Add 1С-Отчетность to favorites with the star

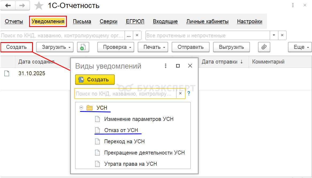click(x=39, y=6)
